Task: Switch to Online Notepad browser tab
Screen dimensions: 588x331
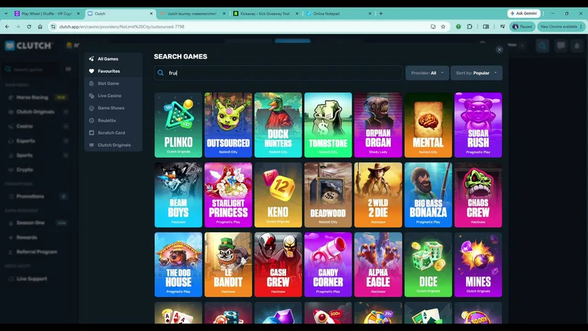Action: [338, 14]
